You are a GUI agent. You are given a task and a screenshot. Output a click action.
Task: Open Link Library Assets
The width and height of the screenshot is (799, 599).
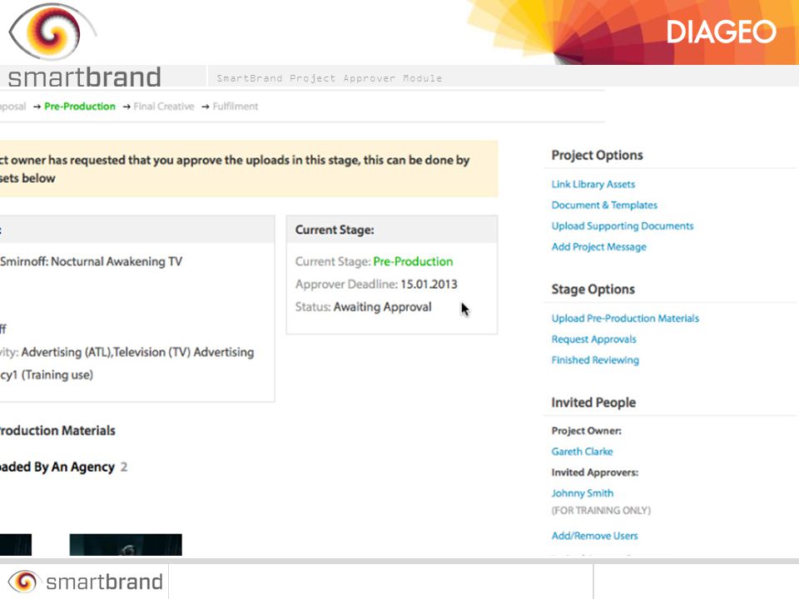[593, 185]
